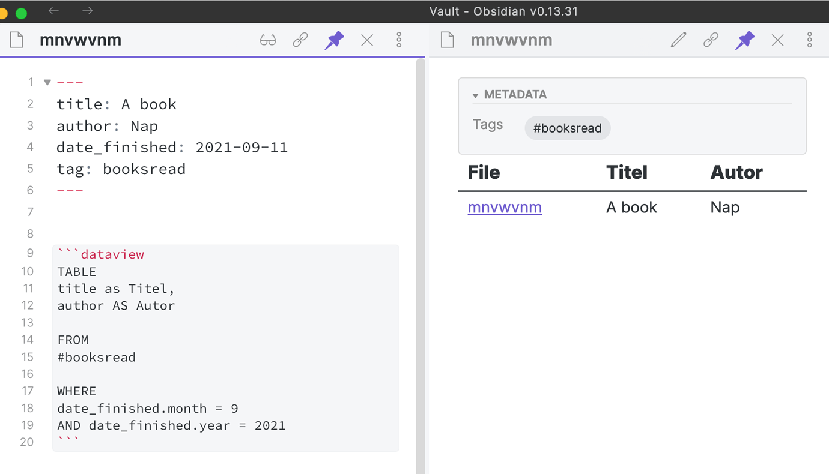Viewport: 829px width, 474px height.
Task: Click the left pane title mnvwvnm
Action: [80, 40]
